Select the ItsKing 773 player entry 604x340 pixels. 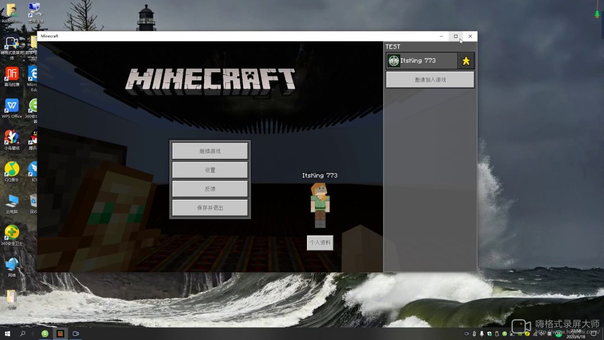click(x=422, y=61)
